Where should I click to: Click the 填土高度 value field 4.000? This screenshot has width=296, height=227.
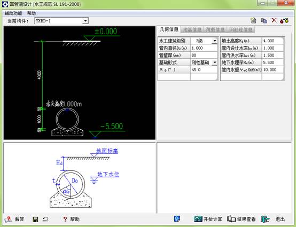[272, 41]
